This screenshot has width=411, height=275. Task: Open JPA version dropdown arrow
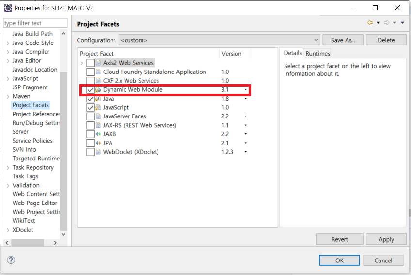246,143
